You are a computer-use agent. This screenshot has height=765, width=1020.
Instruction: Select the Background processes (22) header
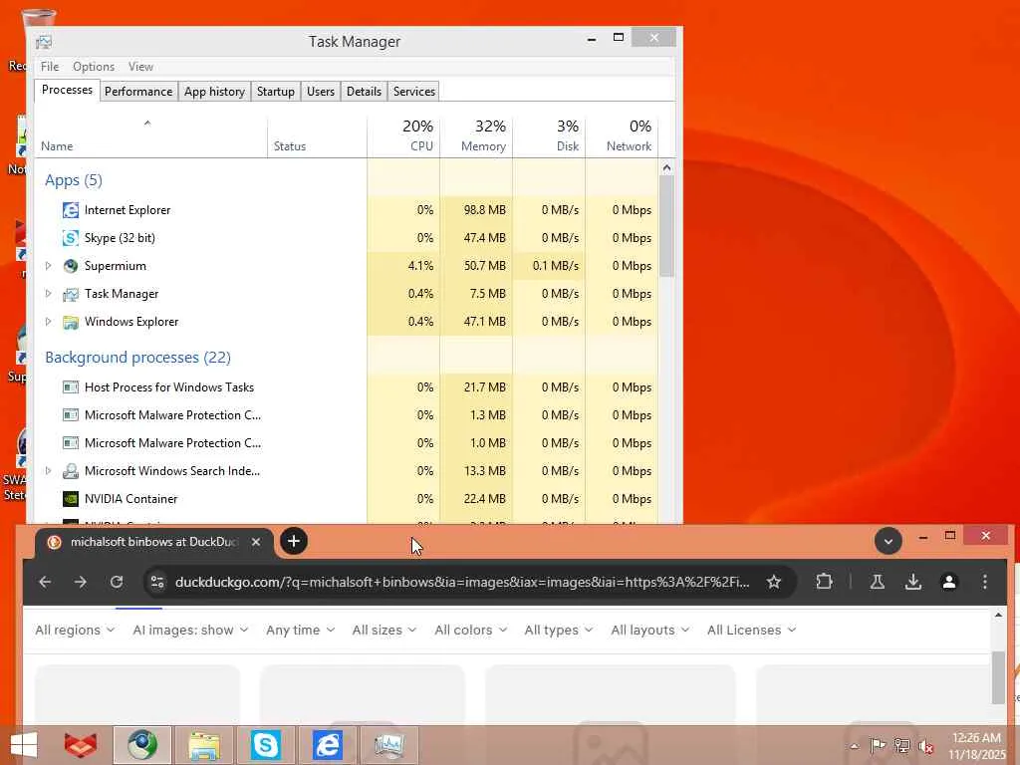point(137,358)
